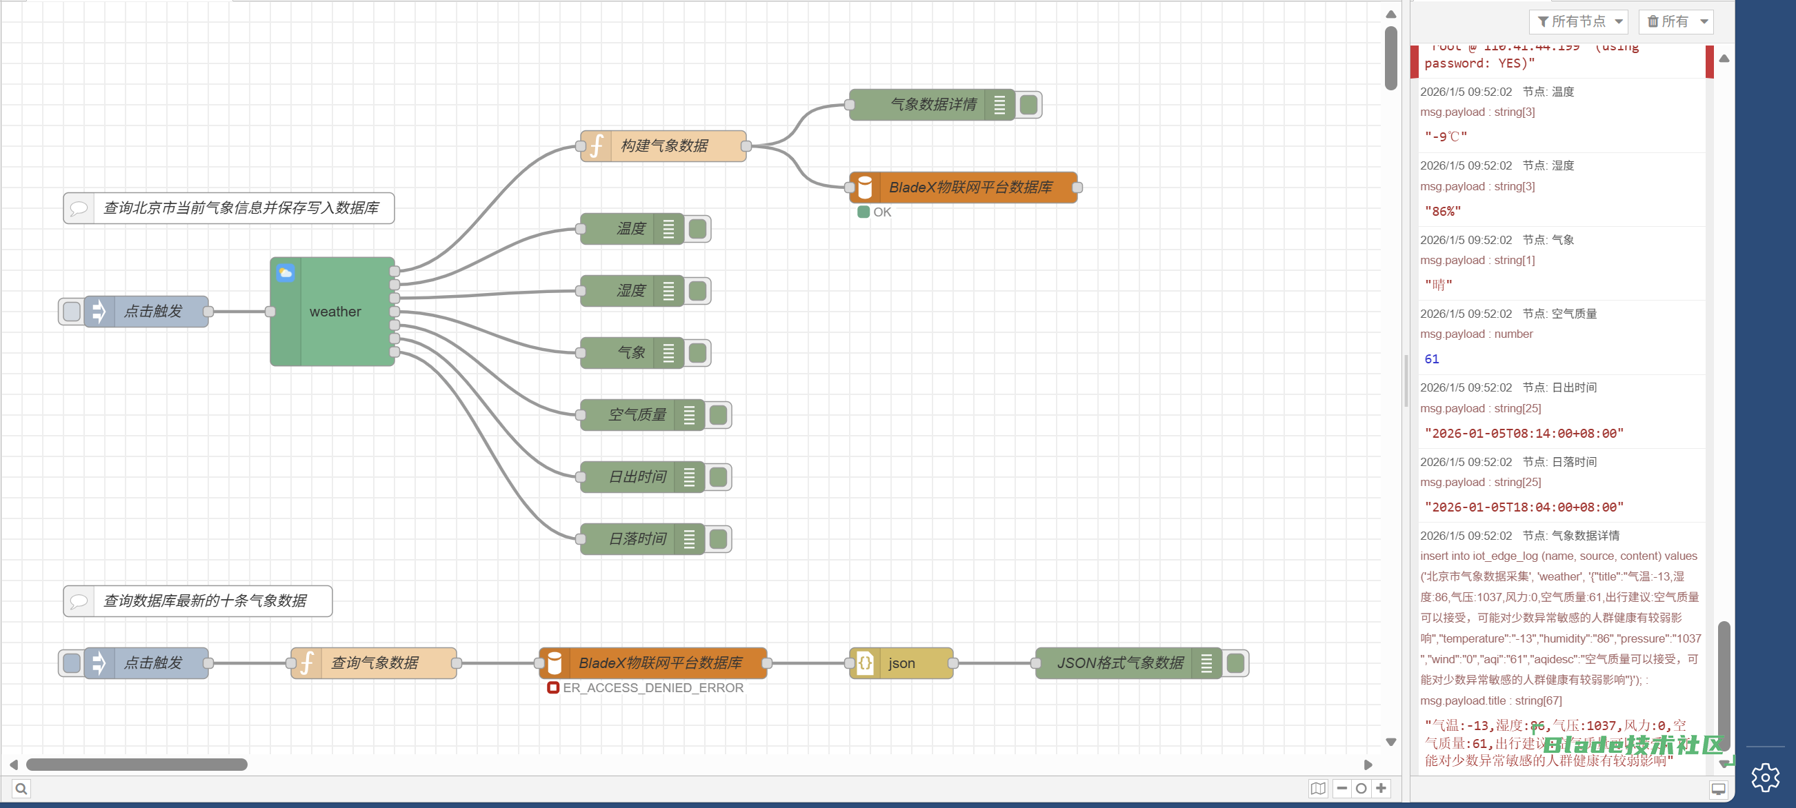The height and width of the screenshot is (808, 1796).
Task: Toggle the 温度 debug node output
Action: point(697,229)
